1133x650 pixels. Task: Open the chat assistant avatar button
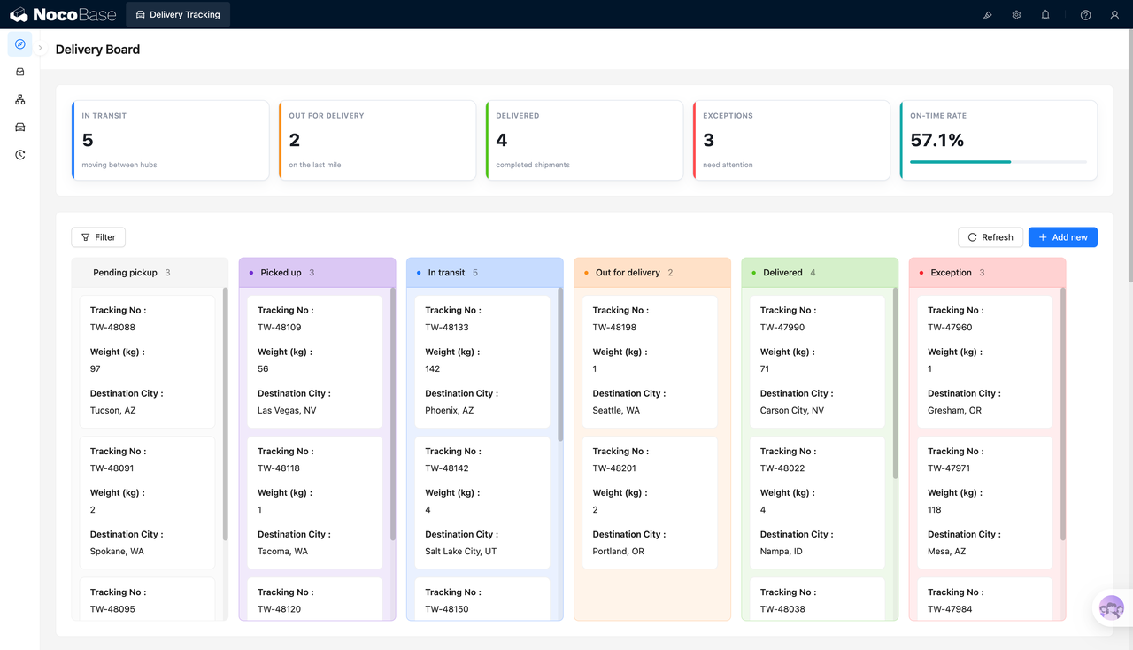click(x=1111, y=608)
